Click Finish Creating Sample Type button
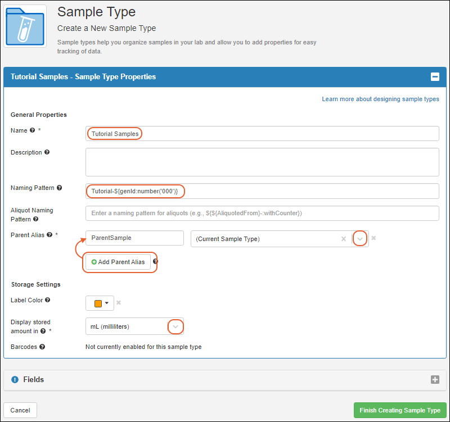This screenshot has width=450, height=422. tap(400, 410)
